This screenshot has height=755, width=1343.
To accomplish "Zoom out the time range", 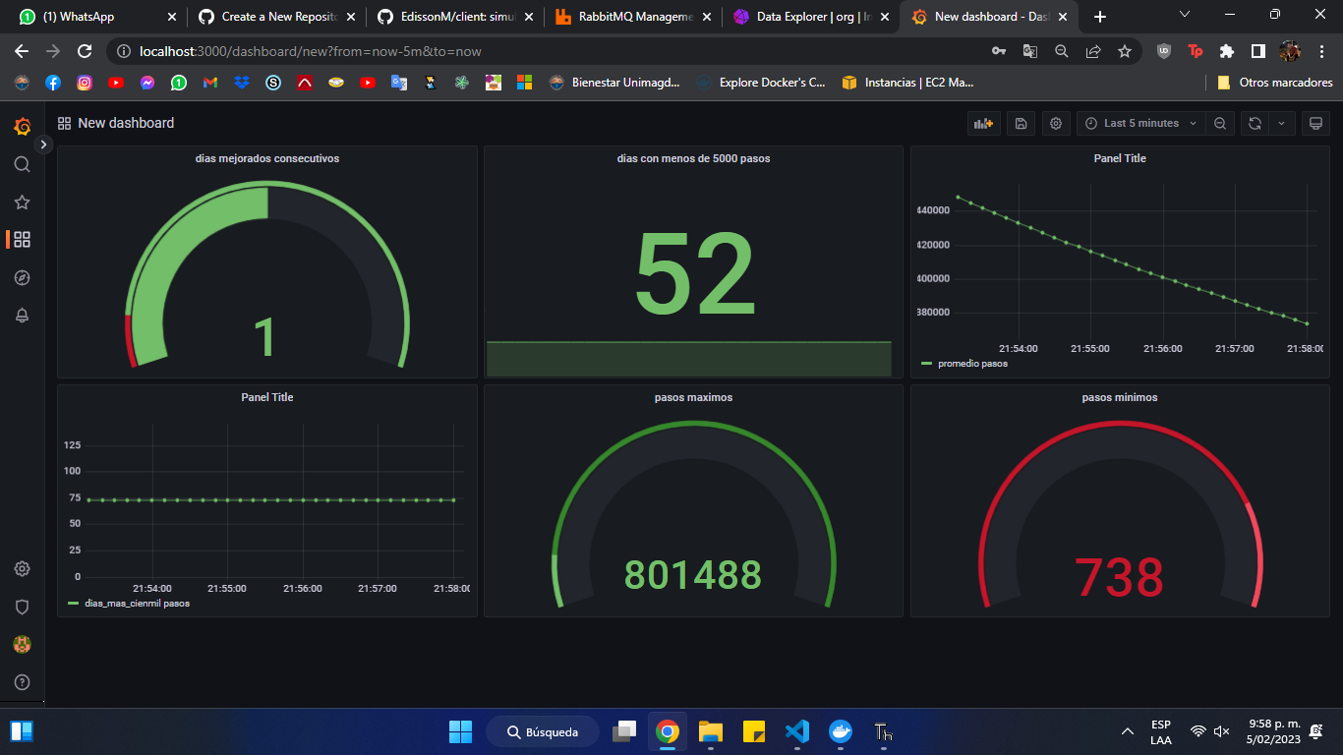I will [x=1219, y=123].
